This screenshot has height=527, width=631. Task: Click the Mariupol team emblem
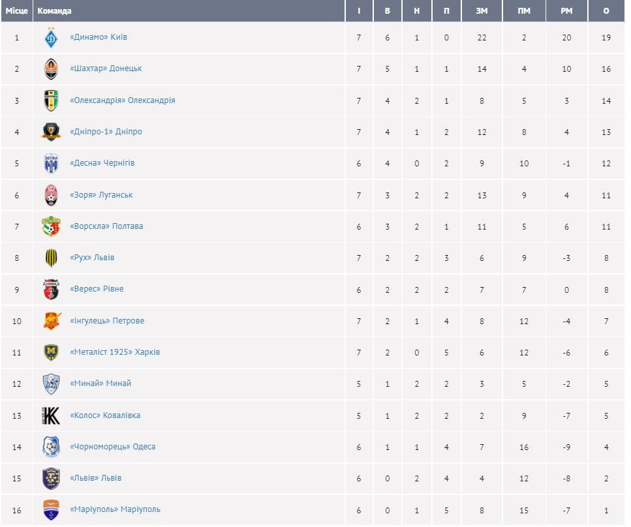pos(51,509)
